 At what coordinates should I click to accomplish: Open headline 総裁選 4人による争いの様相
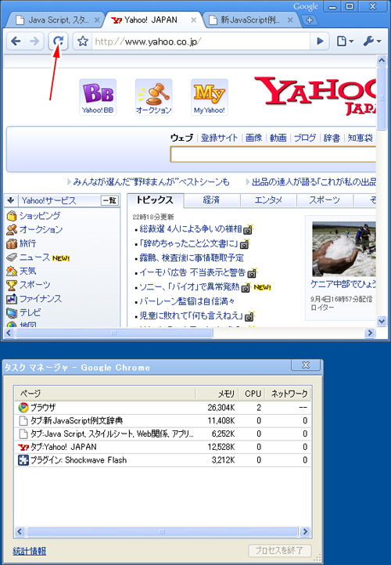(191, 229)
